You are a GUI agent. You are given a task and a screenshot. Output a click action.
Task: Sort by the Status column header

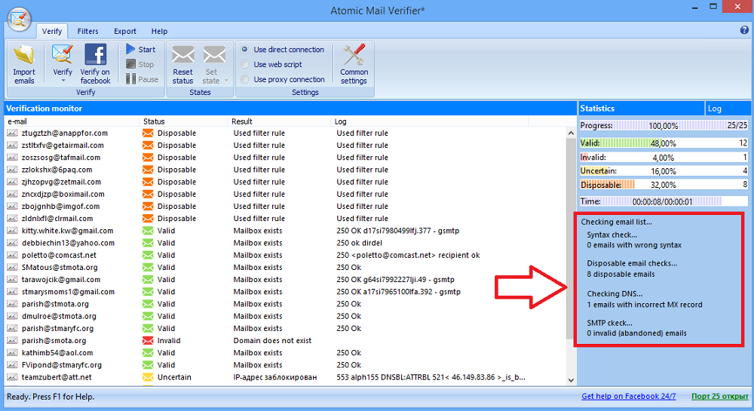184,121
